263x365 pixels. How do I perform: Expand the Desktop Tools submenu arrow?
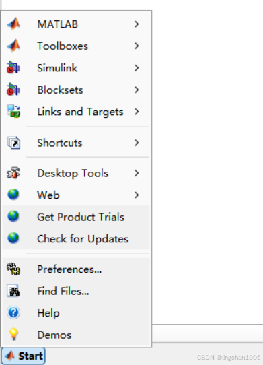137,173
